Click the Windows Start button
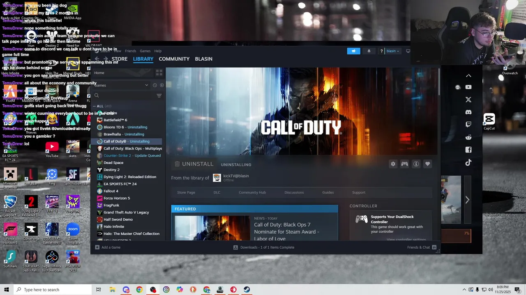526x295 pixels. click(x=6, y=290)
